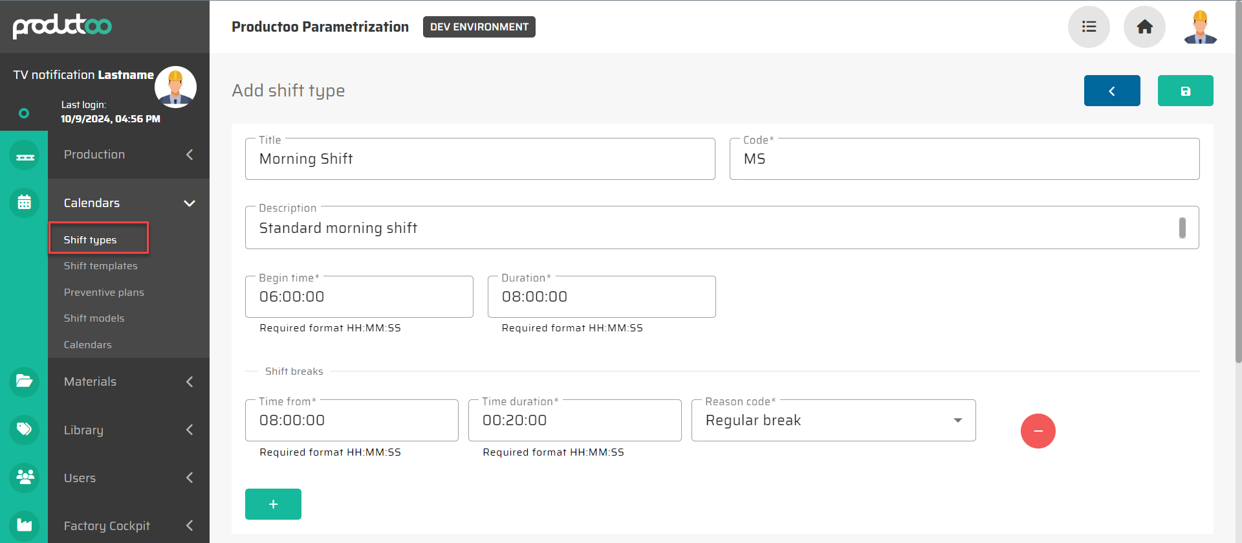Click the Materials folder icon in sidebar
The image size is (1242, 543).
[25, 381]
